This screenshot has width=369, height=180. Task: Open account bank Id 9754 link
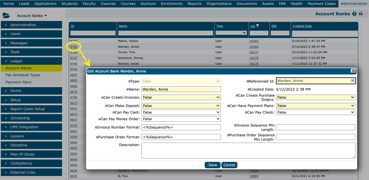click(x=74, y=47)
